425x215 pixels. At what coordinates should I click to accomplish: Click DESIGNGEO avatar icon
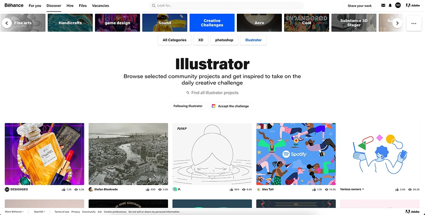click(7, 189)
